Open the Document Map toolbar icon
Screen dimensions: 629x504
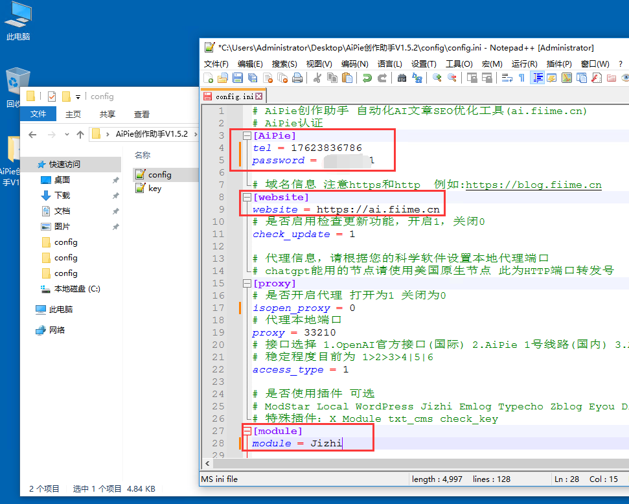[x=566, y=78]
